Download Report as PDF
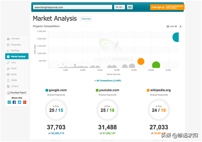 pos(17,93)
